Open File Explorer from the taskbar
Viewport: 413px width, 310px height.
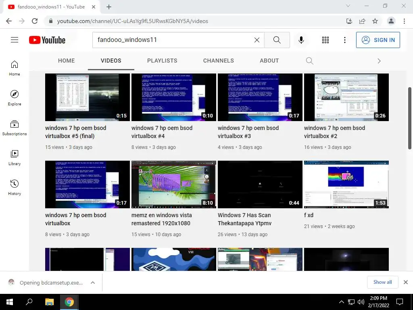[49, 302]
